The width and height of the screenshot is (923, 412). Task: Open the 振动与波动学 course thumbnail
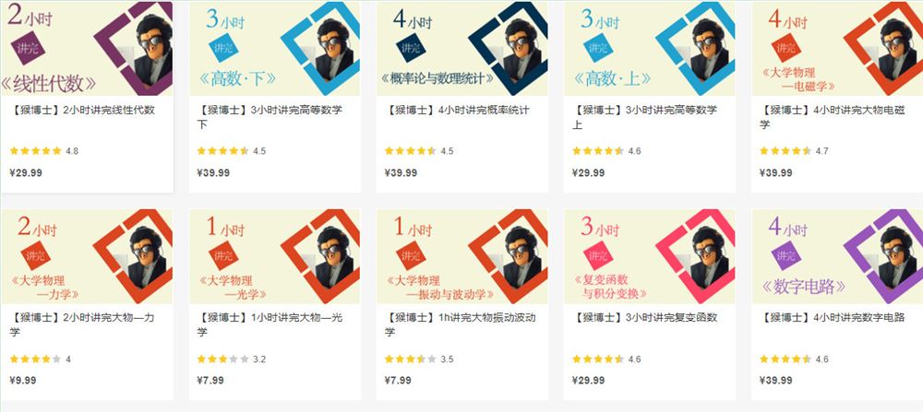462,256
